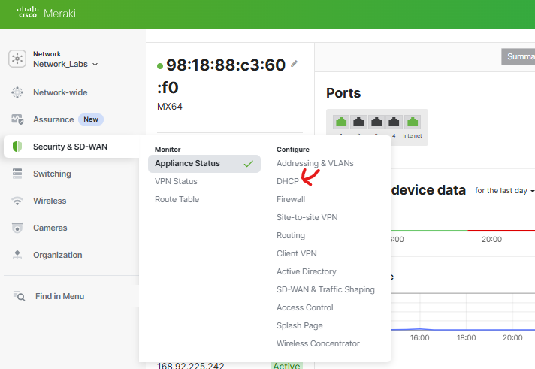Click the Find in Menu search icon

(x=19, y=296)
